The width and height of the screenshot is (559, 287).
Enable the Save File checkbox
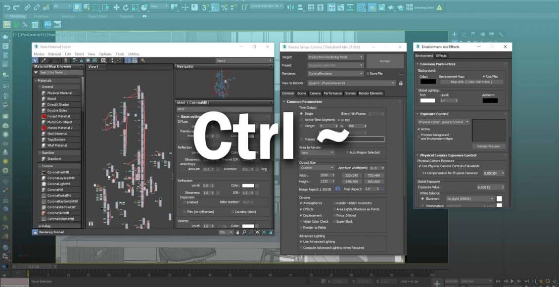tap(367, 73)
